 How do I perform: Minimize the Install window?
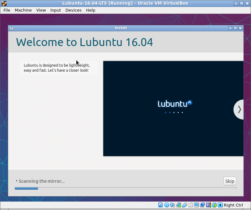230,28
